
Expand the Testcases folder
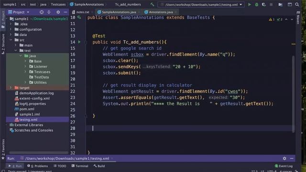25,72
